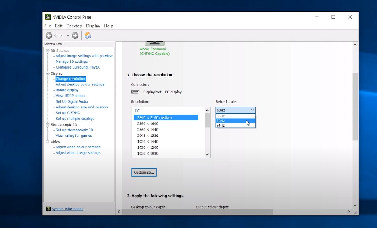The width and height of the screenshot is (377, 228).
Task: Open Configure Surround, PhysX
Action: pos(77,67)
